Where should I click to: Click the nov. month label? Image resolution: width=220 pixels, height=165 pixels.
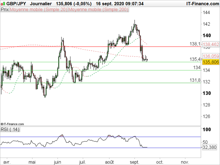click(185, 162)
